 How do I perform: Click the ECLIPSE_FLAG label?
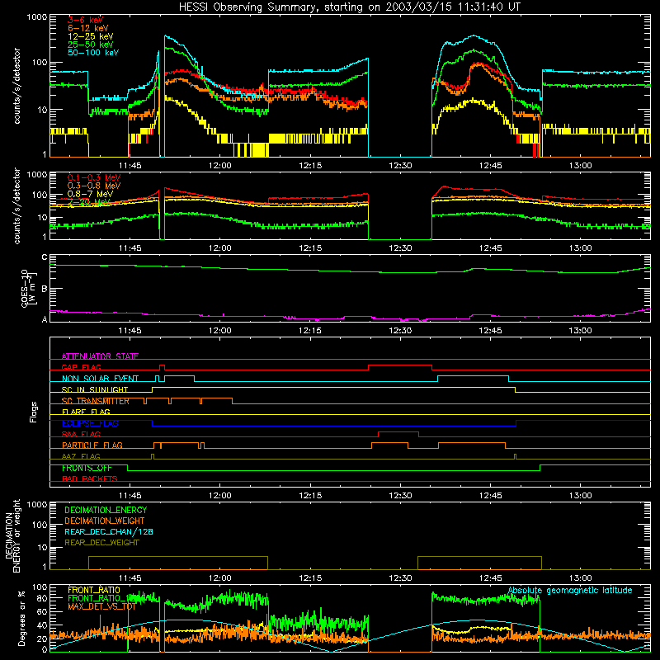(90, 423)
